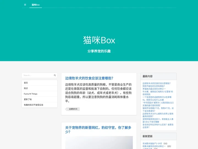Select the 猫咪Box navigation tab
This screenshot has height=149, width=198.
pyautogui.click(x=35, y=5)
